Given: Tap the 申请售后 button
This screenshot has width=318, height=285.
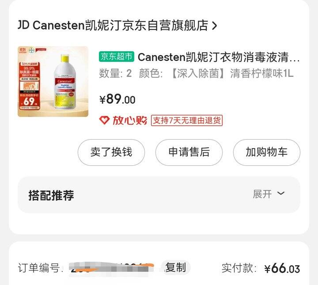Looking at the screenshot, I should [x=189, y=152].
